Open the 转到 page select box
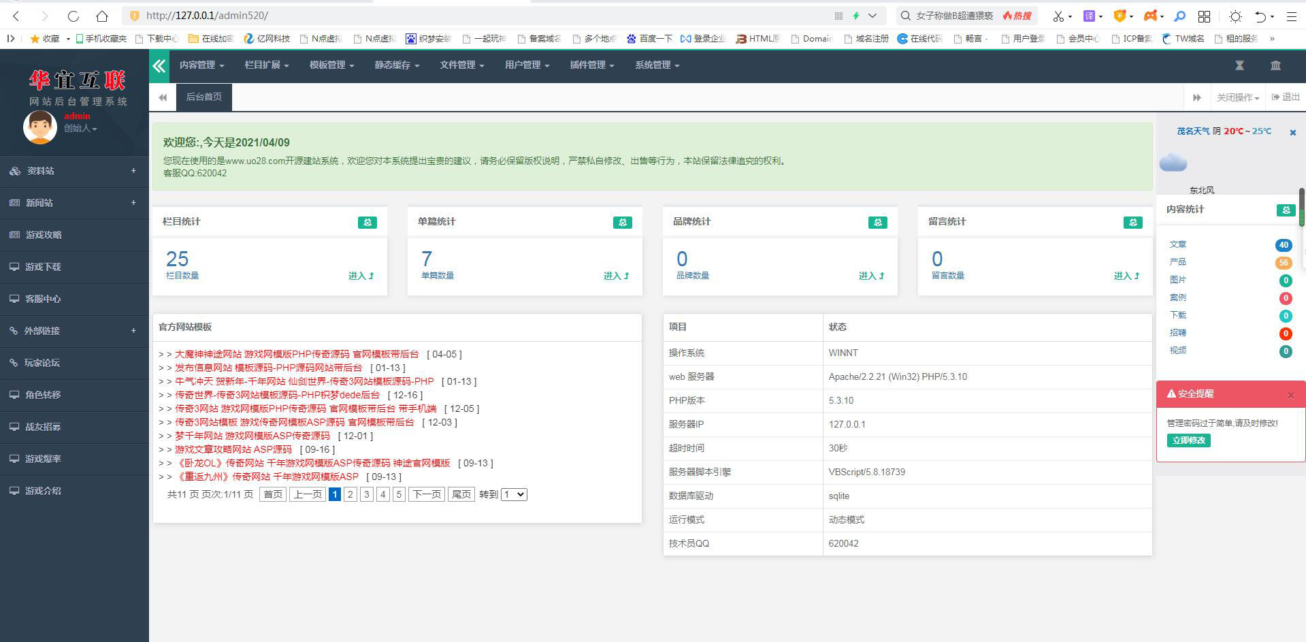 point(514,495)
